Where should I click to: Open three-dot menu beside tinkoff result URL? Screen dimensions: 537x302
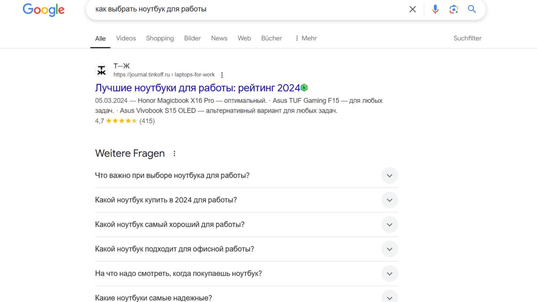[x=222, y=75]
